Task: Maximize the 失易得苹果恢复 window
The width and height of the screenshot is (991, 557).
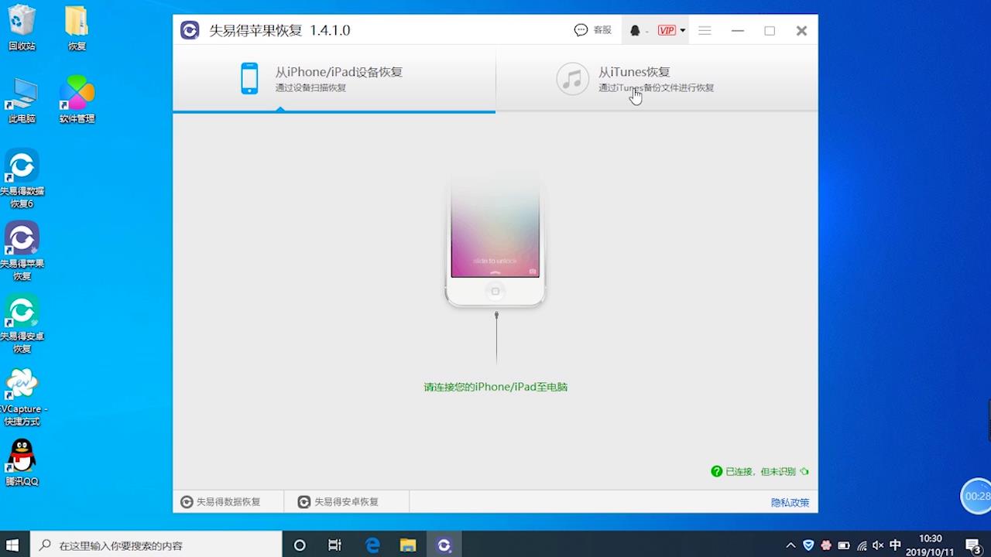Action: tap(770, 30)
